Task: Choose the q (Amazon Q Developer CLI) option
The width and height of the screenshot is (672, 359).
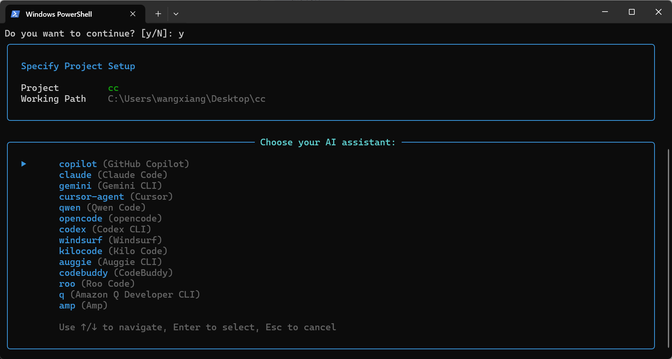Action: (x=129, y=295)
